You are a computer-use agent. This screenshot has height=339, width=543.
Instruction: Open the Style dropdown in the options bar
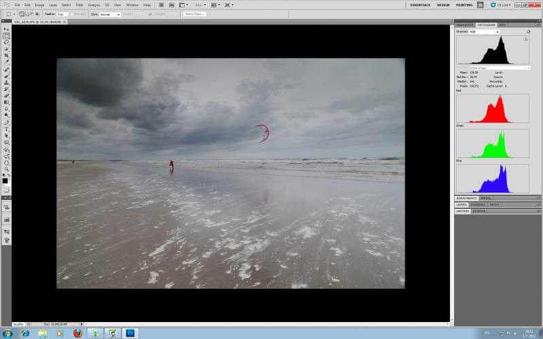point(110,14)
